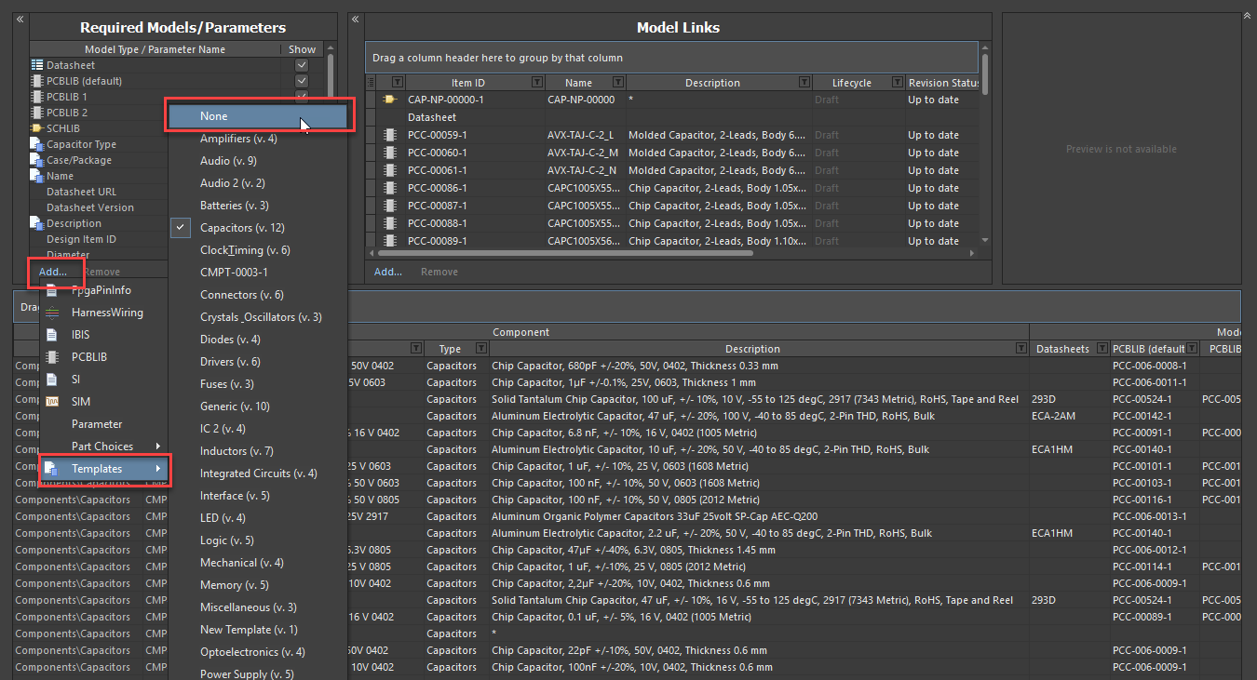Click the Datasheet model type icon
The image size is (1257, 680).
point(37,65)
